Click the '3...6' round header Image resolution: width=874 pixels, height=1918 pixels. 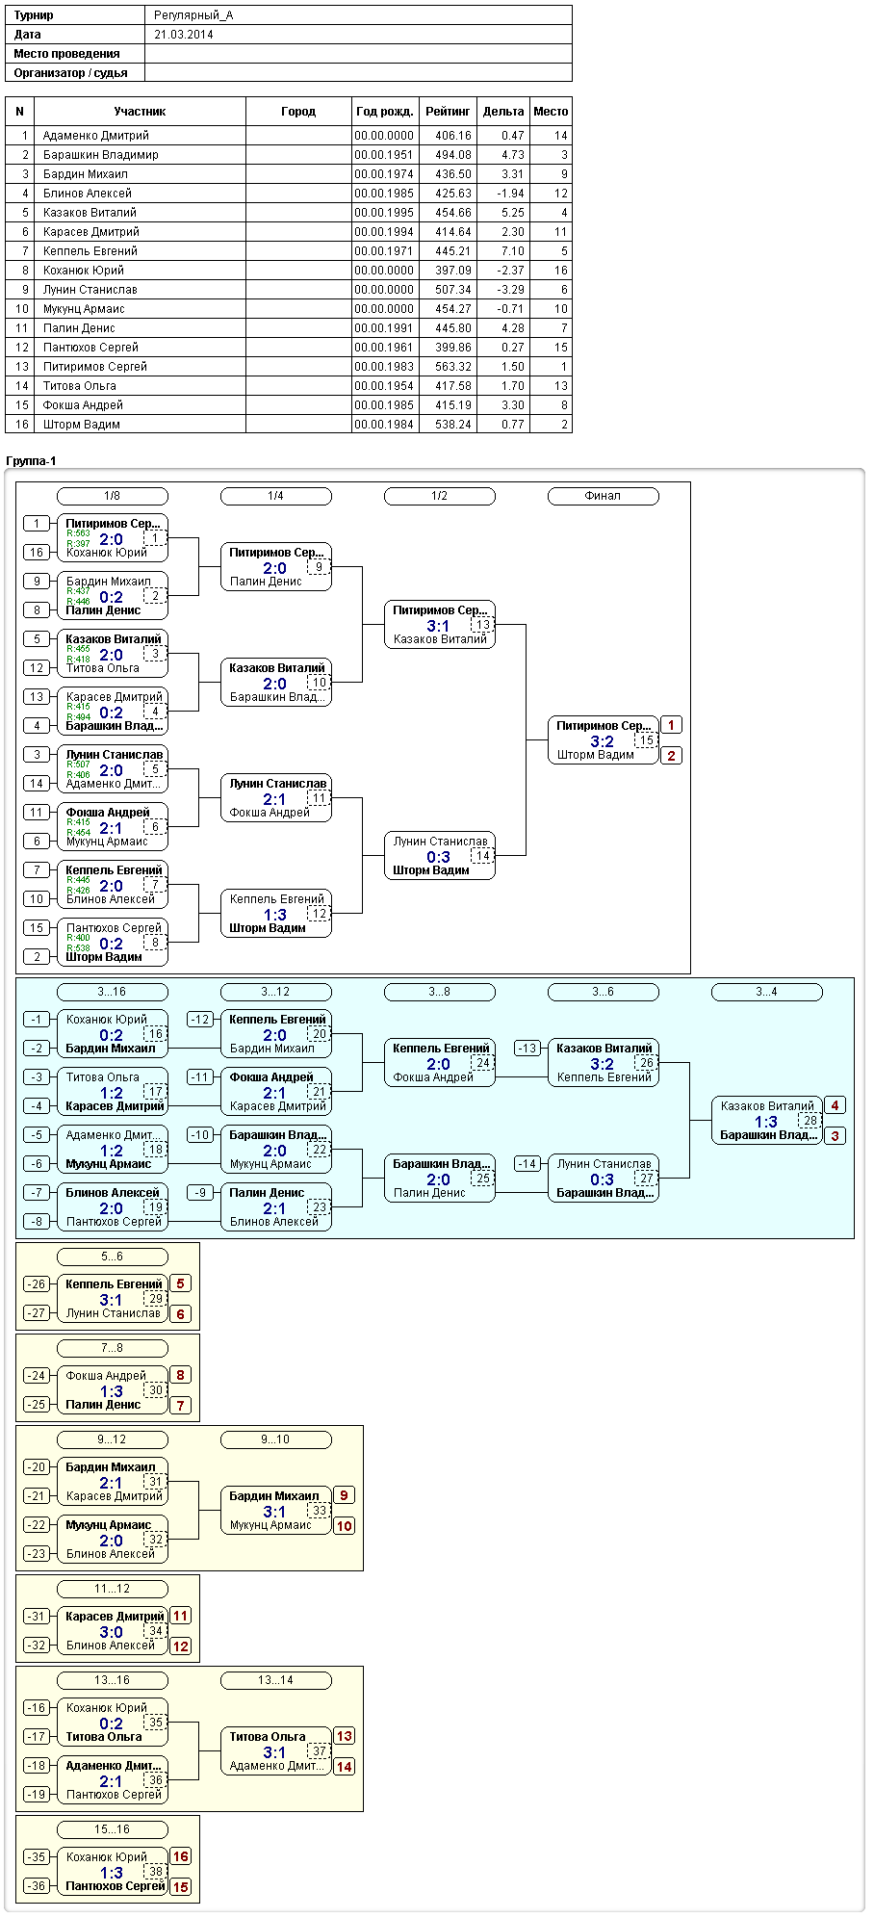[x=604, y=992]
